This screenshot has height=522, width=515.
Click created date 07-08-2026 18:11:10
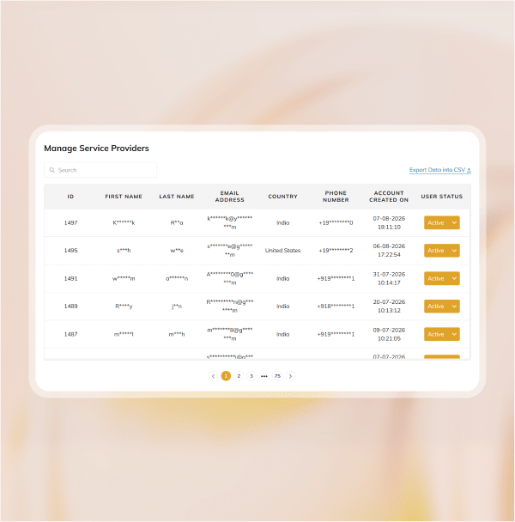[x=389, y=222]
